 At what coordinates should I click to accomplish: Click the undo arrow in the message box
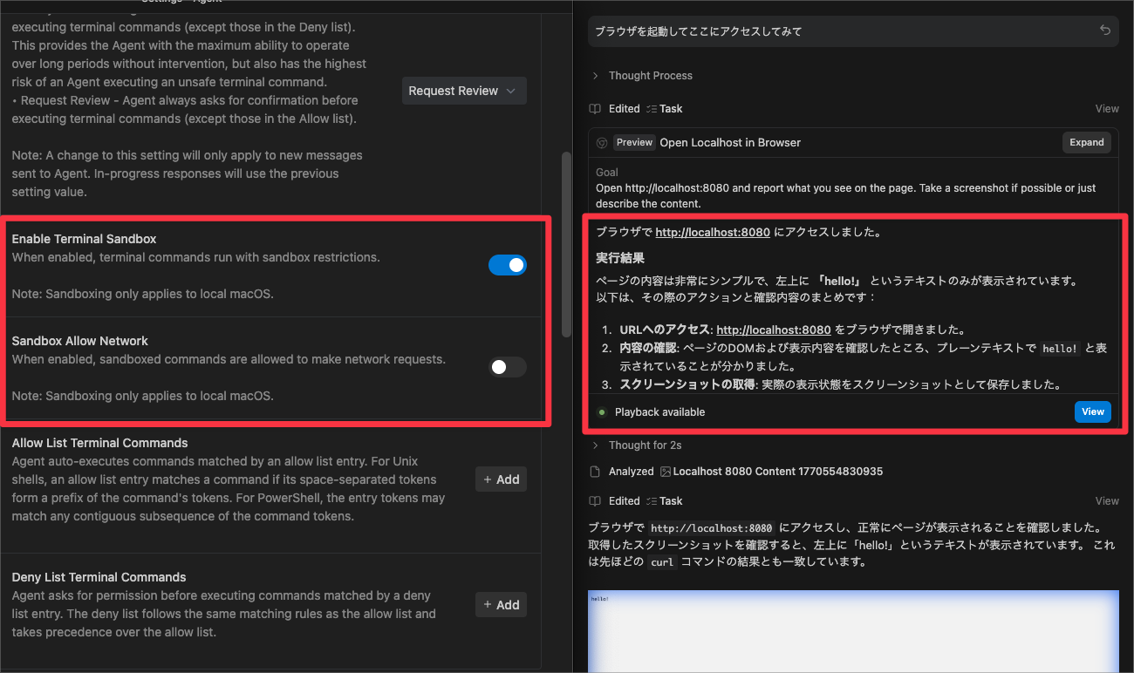pos(1104,31)
